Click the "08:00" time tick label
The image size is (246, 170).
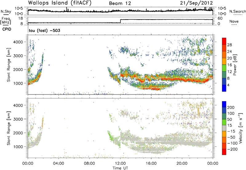(89, 164)
